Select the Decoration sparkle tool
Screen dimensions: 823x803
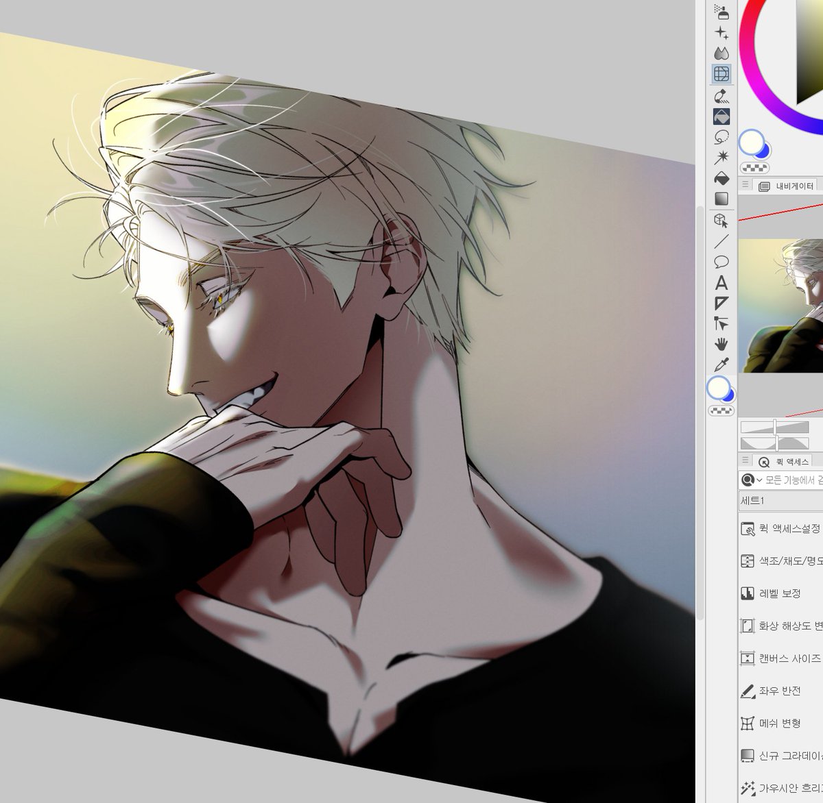click(721, 32)
